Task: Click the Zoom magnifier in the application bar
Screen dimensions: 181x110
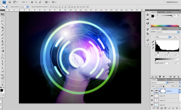Action: (x=36, y=2)
